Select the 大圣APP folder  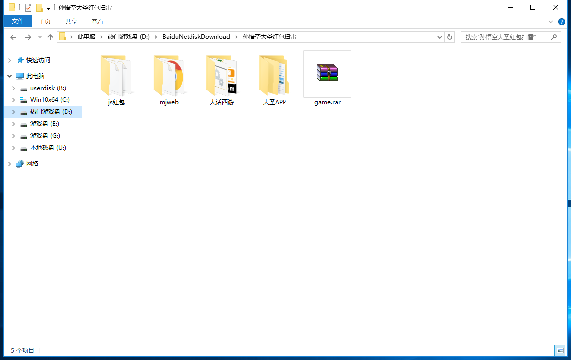(274, 76)
